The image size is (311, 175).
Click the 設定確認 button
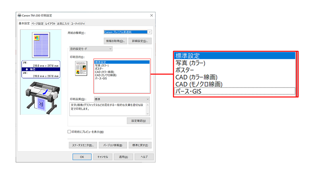139,121
